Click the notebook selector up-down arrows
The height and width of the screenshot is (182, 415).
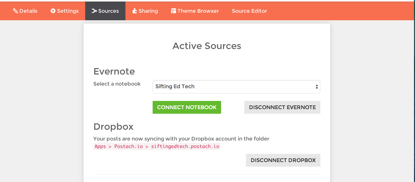[x=317, y=87]
